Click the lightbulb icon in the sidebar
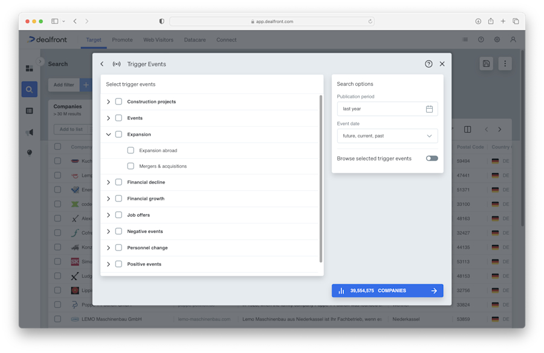The image size is (544, 353). pos(29,153)
